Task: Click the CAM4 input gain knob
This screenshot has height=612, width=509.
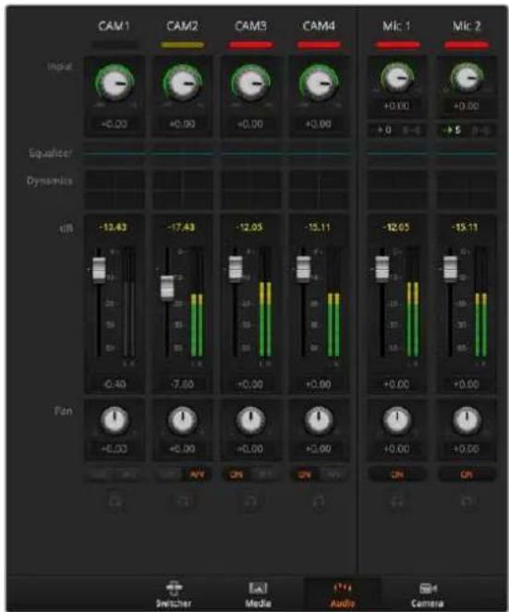Action: click(x=319, y=83)
